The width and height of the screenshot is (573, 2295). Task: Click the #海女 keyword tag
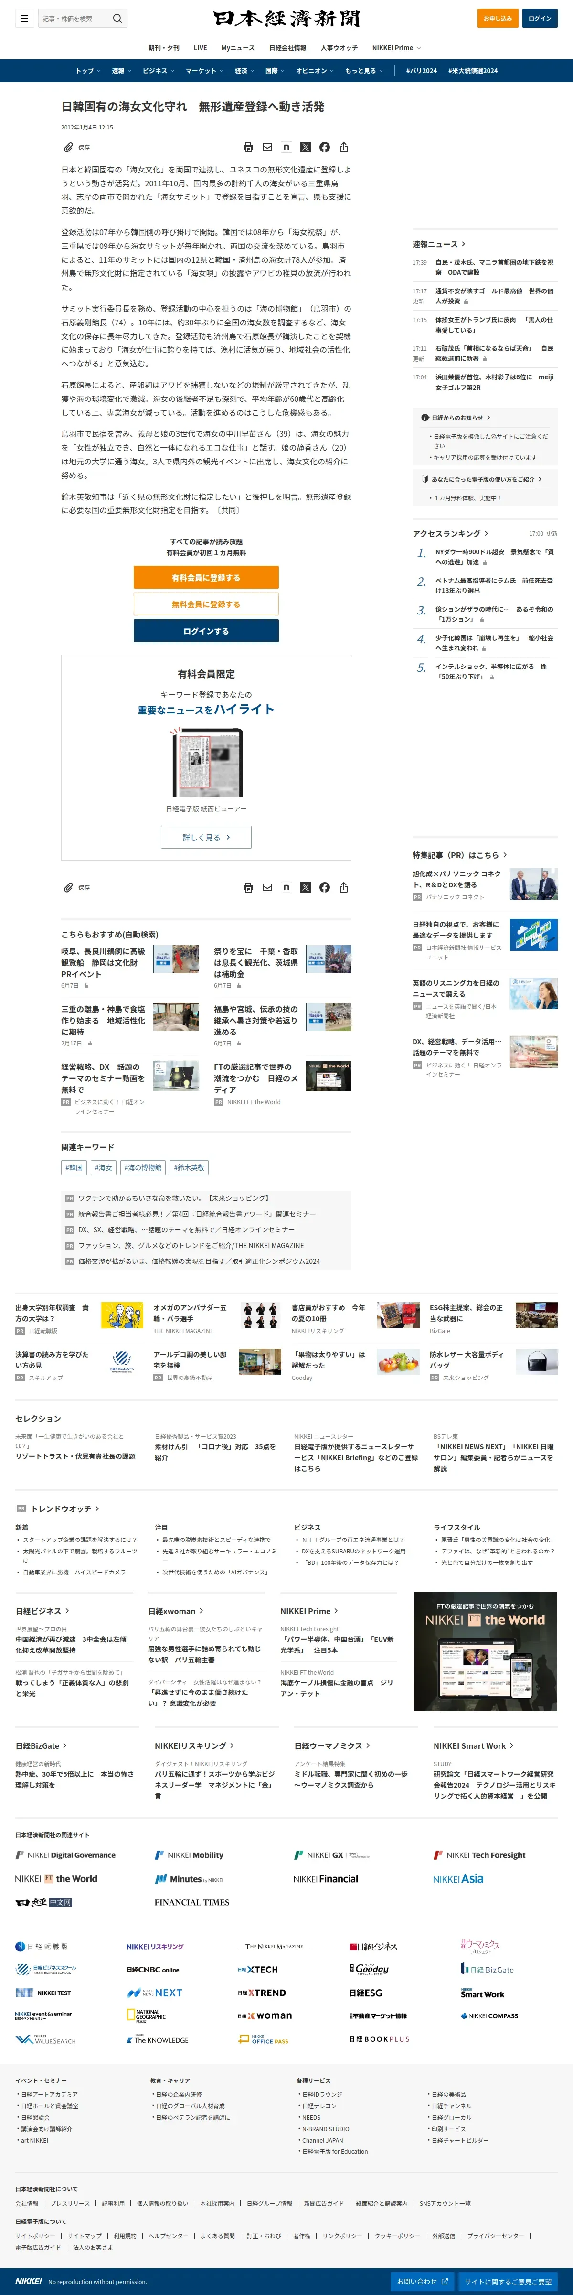(104, 1167)
